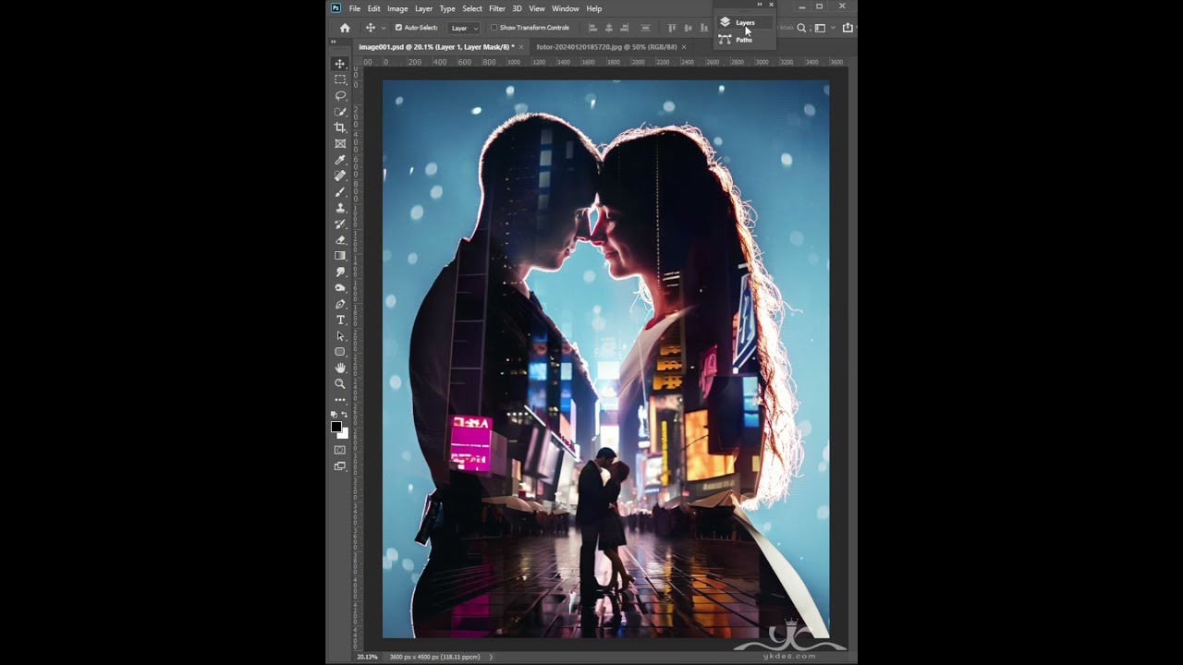Open the Select menu
Image resolution: width=1183 pixels, height=665 pixels.
[x=472, y=8]
